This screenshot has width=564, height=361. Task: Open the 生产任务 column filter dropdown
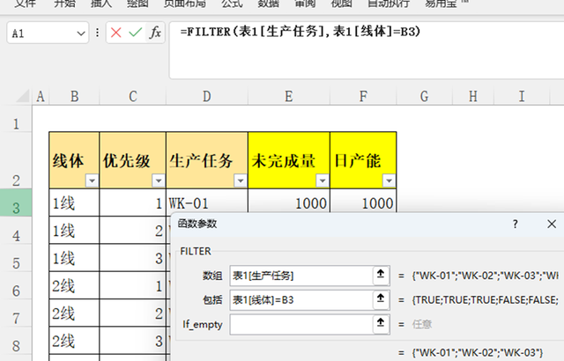tap(241, 180)
